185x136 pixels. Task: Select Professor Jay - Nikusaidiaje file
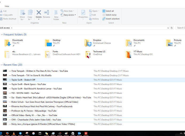click(x=94, y=111)
